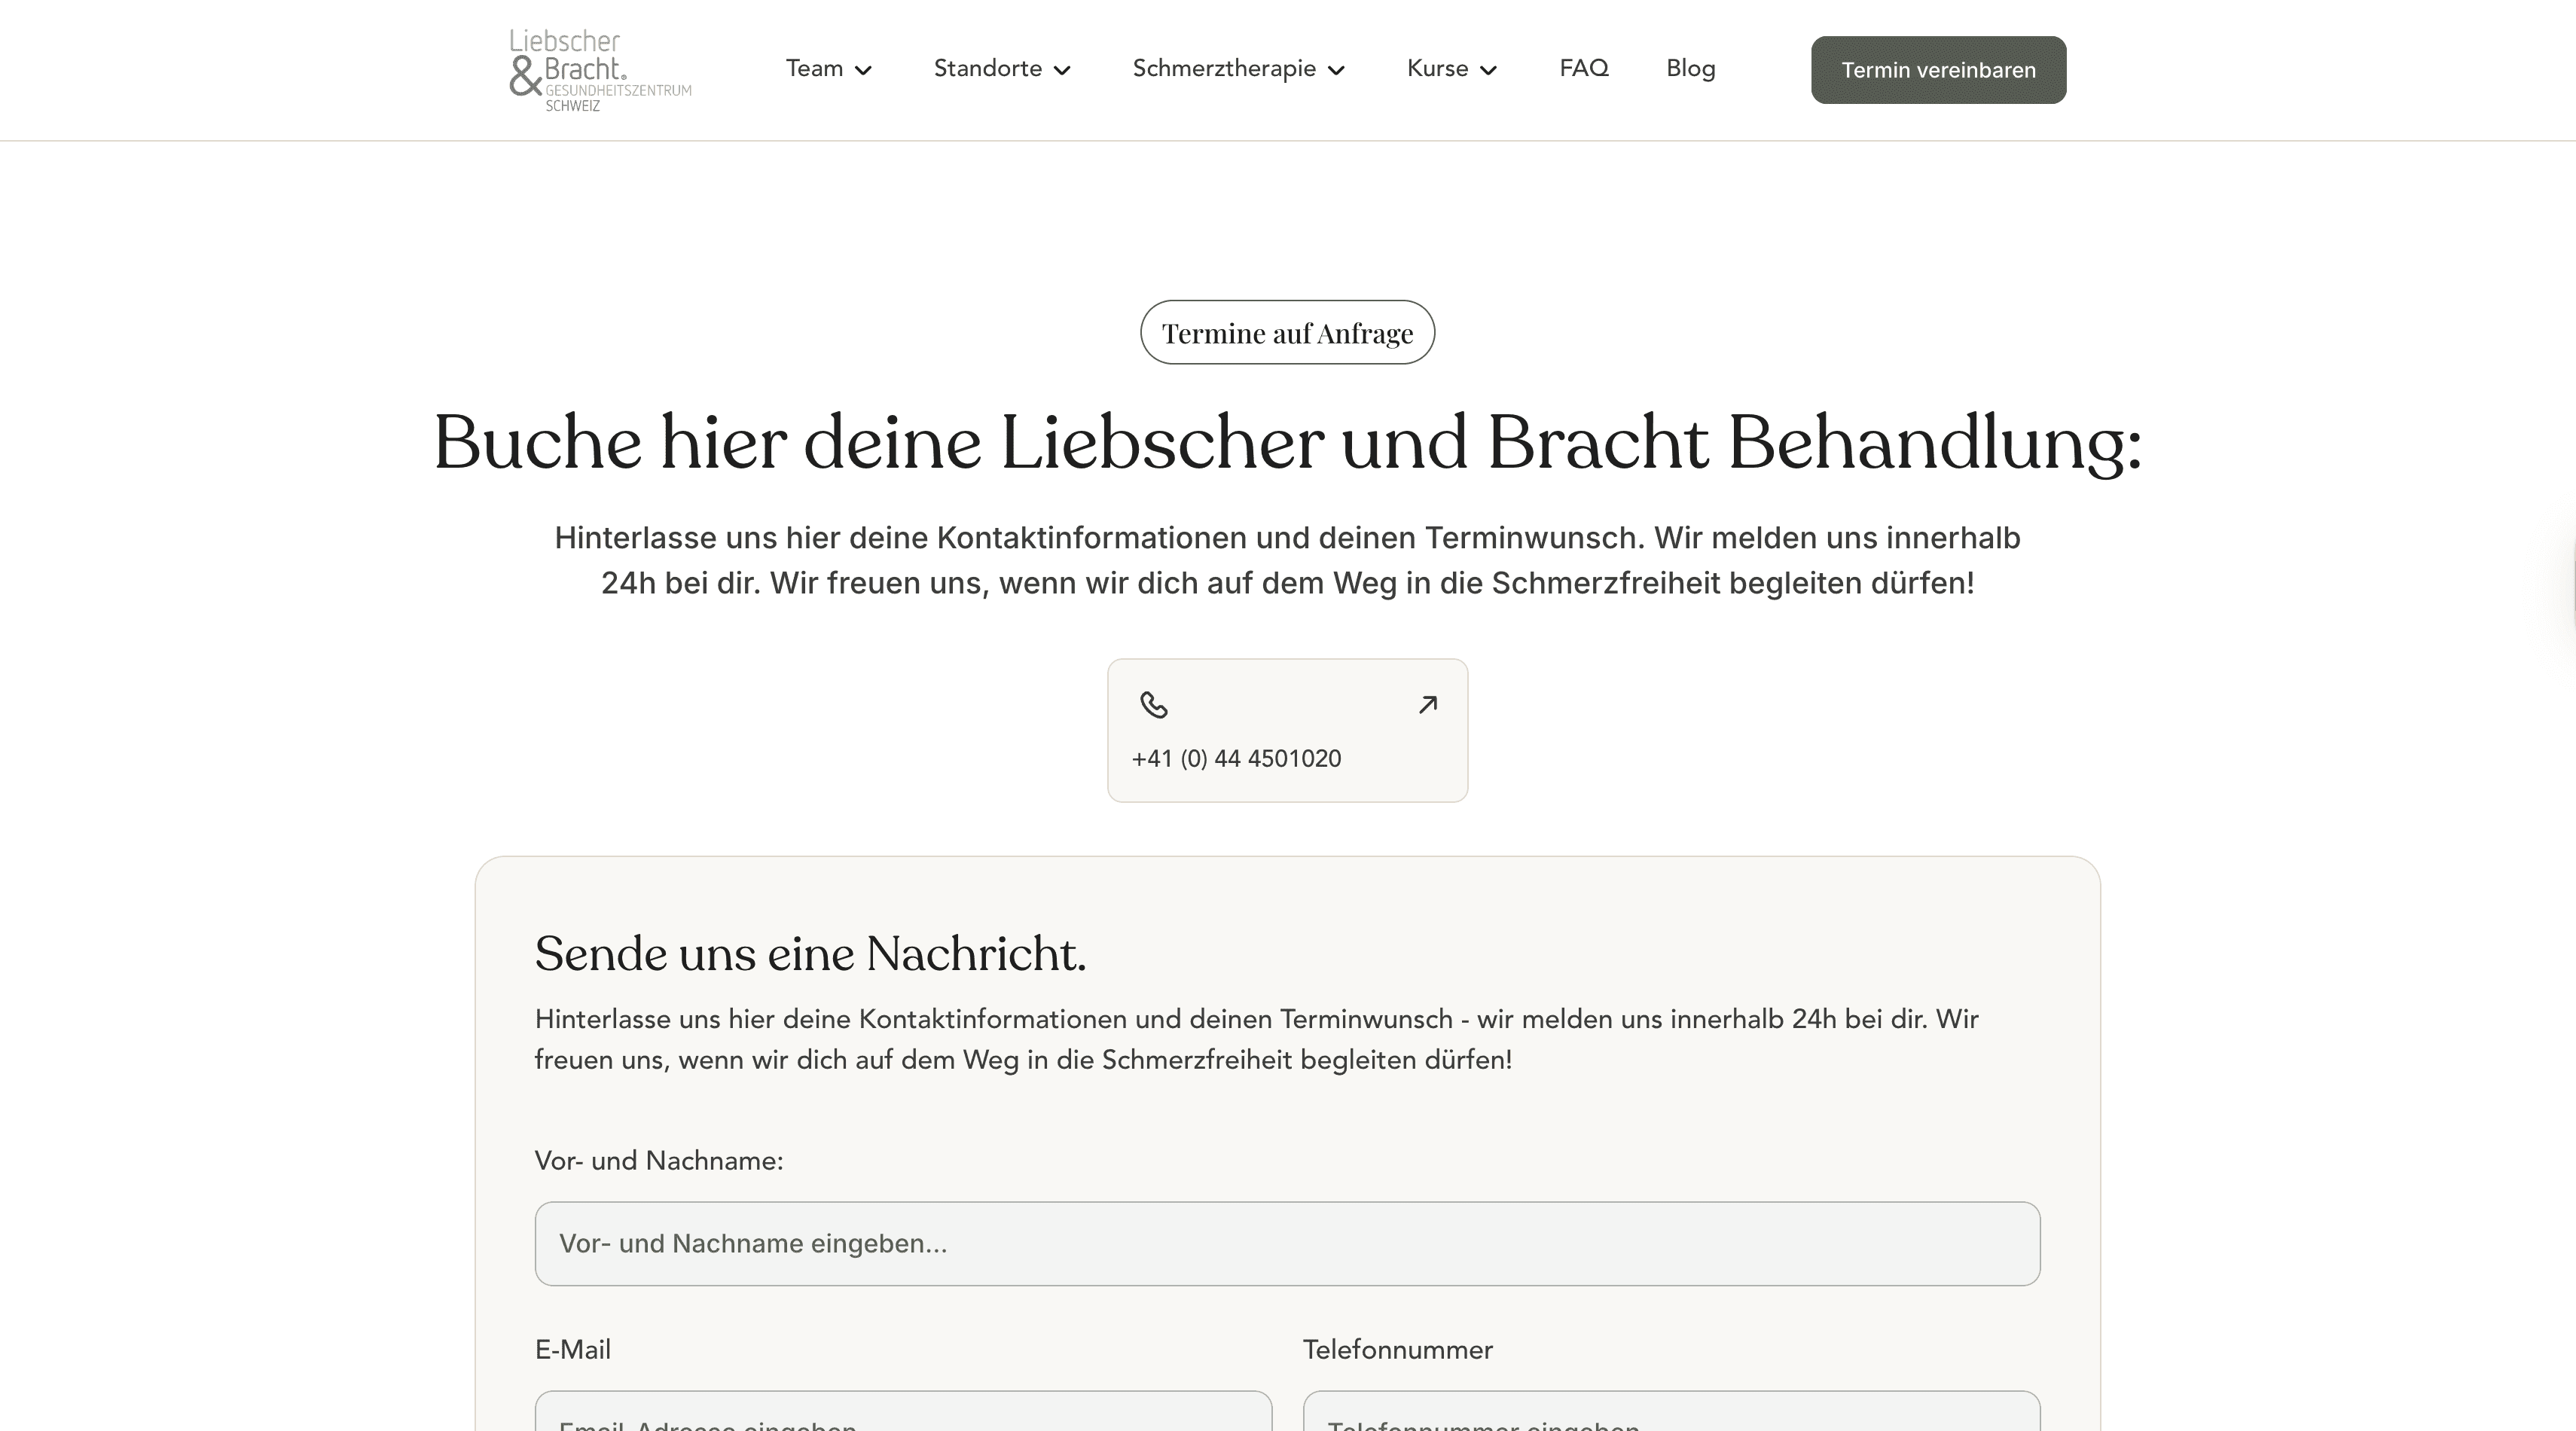Click the diagonal arrow icon in phone card
Image resolution: width=2576 pixels, height=1431 pixels.
(x=1427, y=705)
